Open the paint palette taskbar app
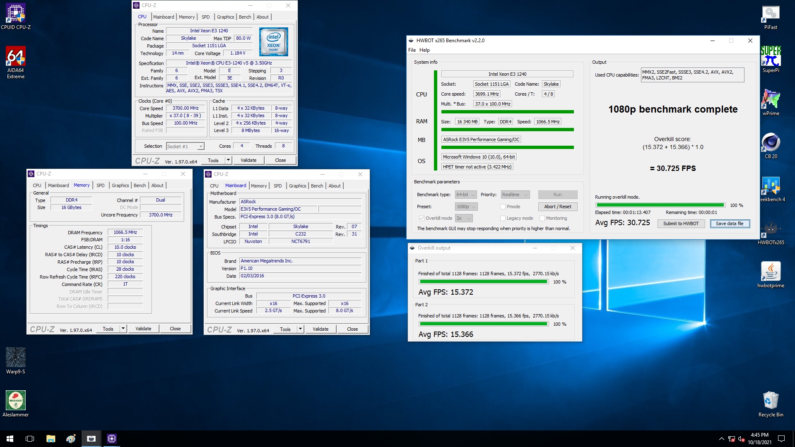This screenshot has width=795, height=447. (x=71, y=439)
